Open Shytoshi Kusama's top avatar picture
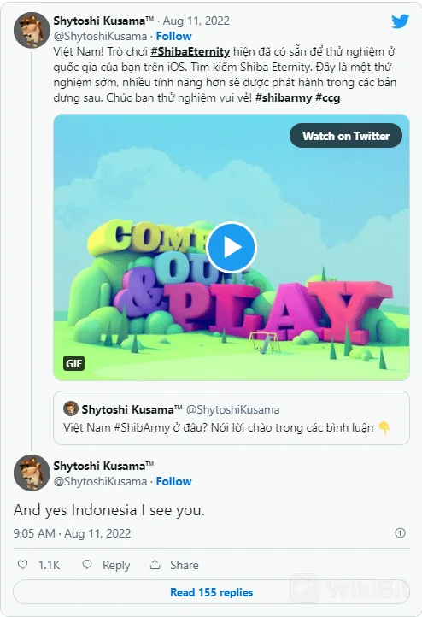422x617 pixels. point(32,30)
